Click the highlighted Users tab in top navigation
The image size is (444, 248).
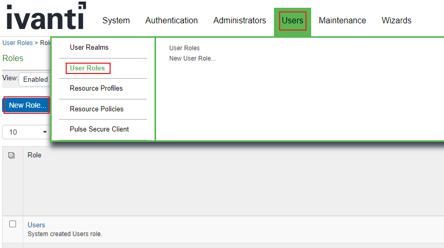pyautogui.click(x=292, y=21)
